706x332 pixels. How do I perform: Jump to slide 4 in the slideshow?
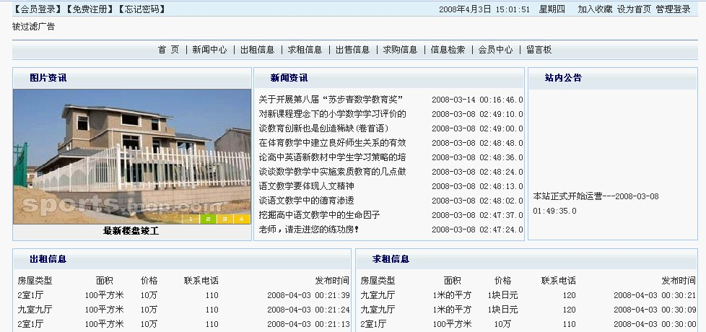point(242,218)
